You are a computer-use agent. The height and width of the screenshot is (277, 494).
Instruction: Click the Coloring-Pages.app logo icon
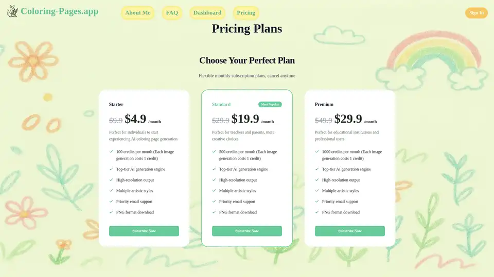(x=12, y=11)
